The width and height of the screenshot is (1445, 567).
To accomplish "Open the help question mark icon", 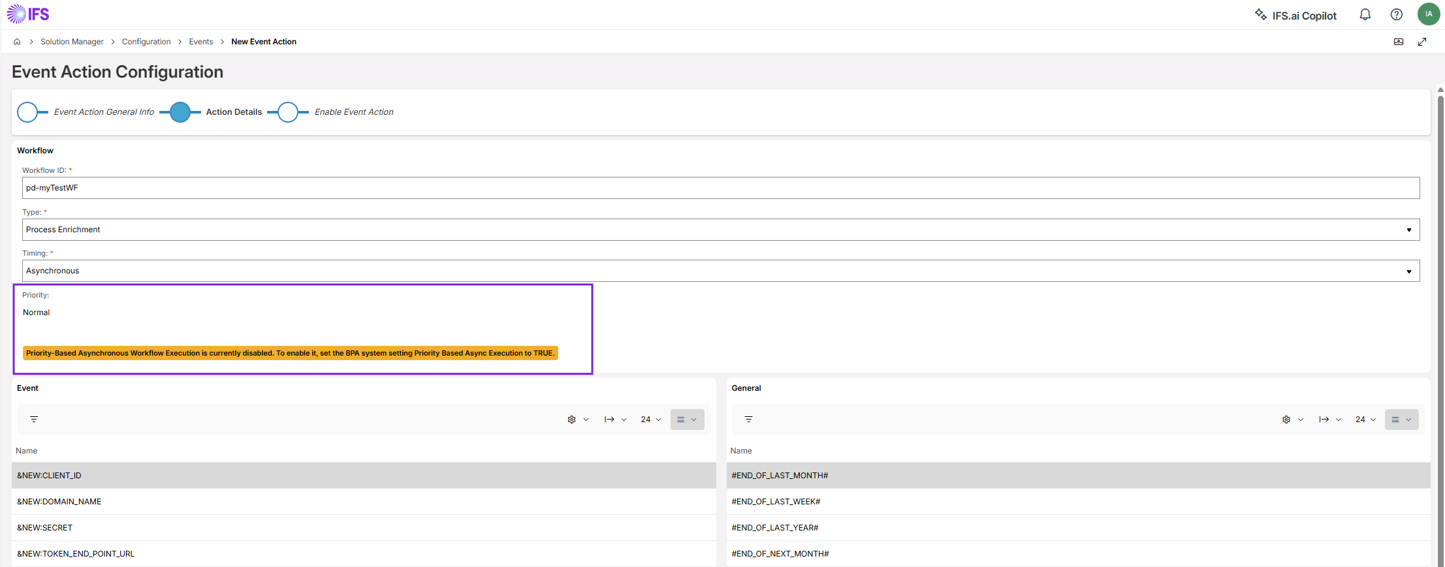I will tap(1396, 14).
